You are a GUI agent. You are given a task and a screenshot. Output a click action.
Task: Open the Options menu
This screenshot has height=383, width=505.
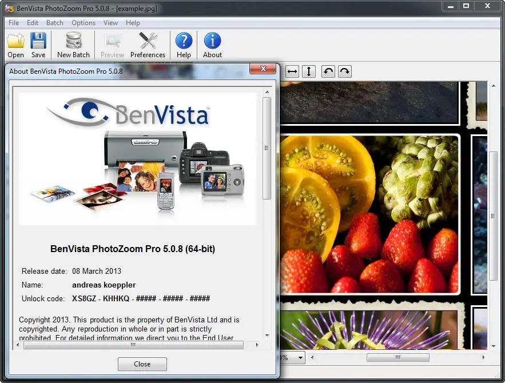83,23
